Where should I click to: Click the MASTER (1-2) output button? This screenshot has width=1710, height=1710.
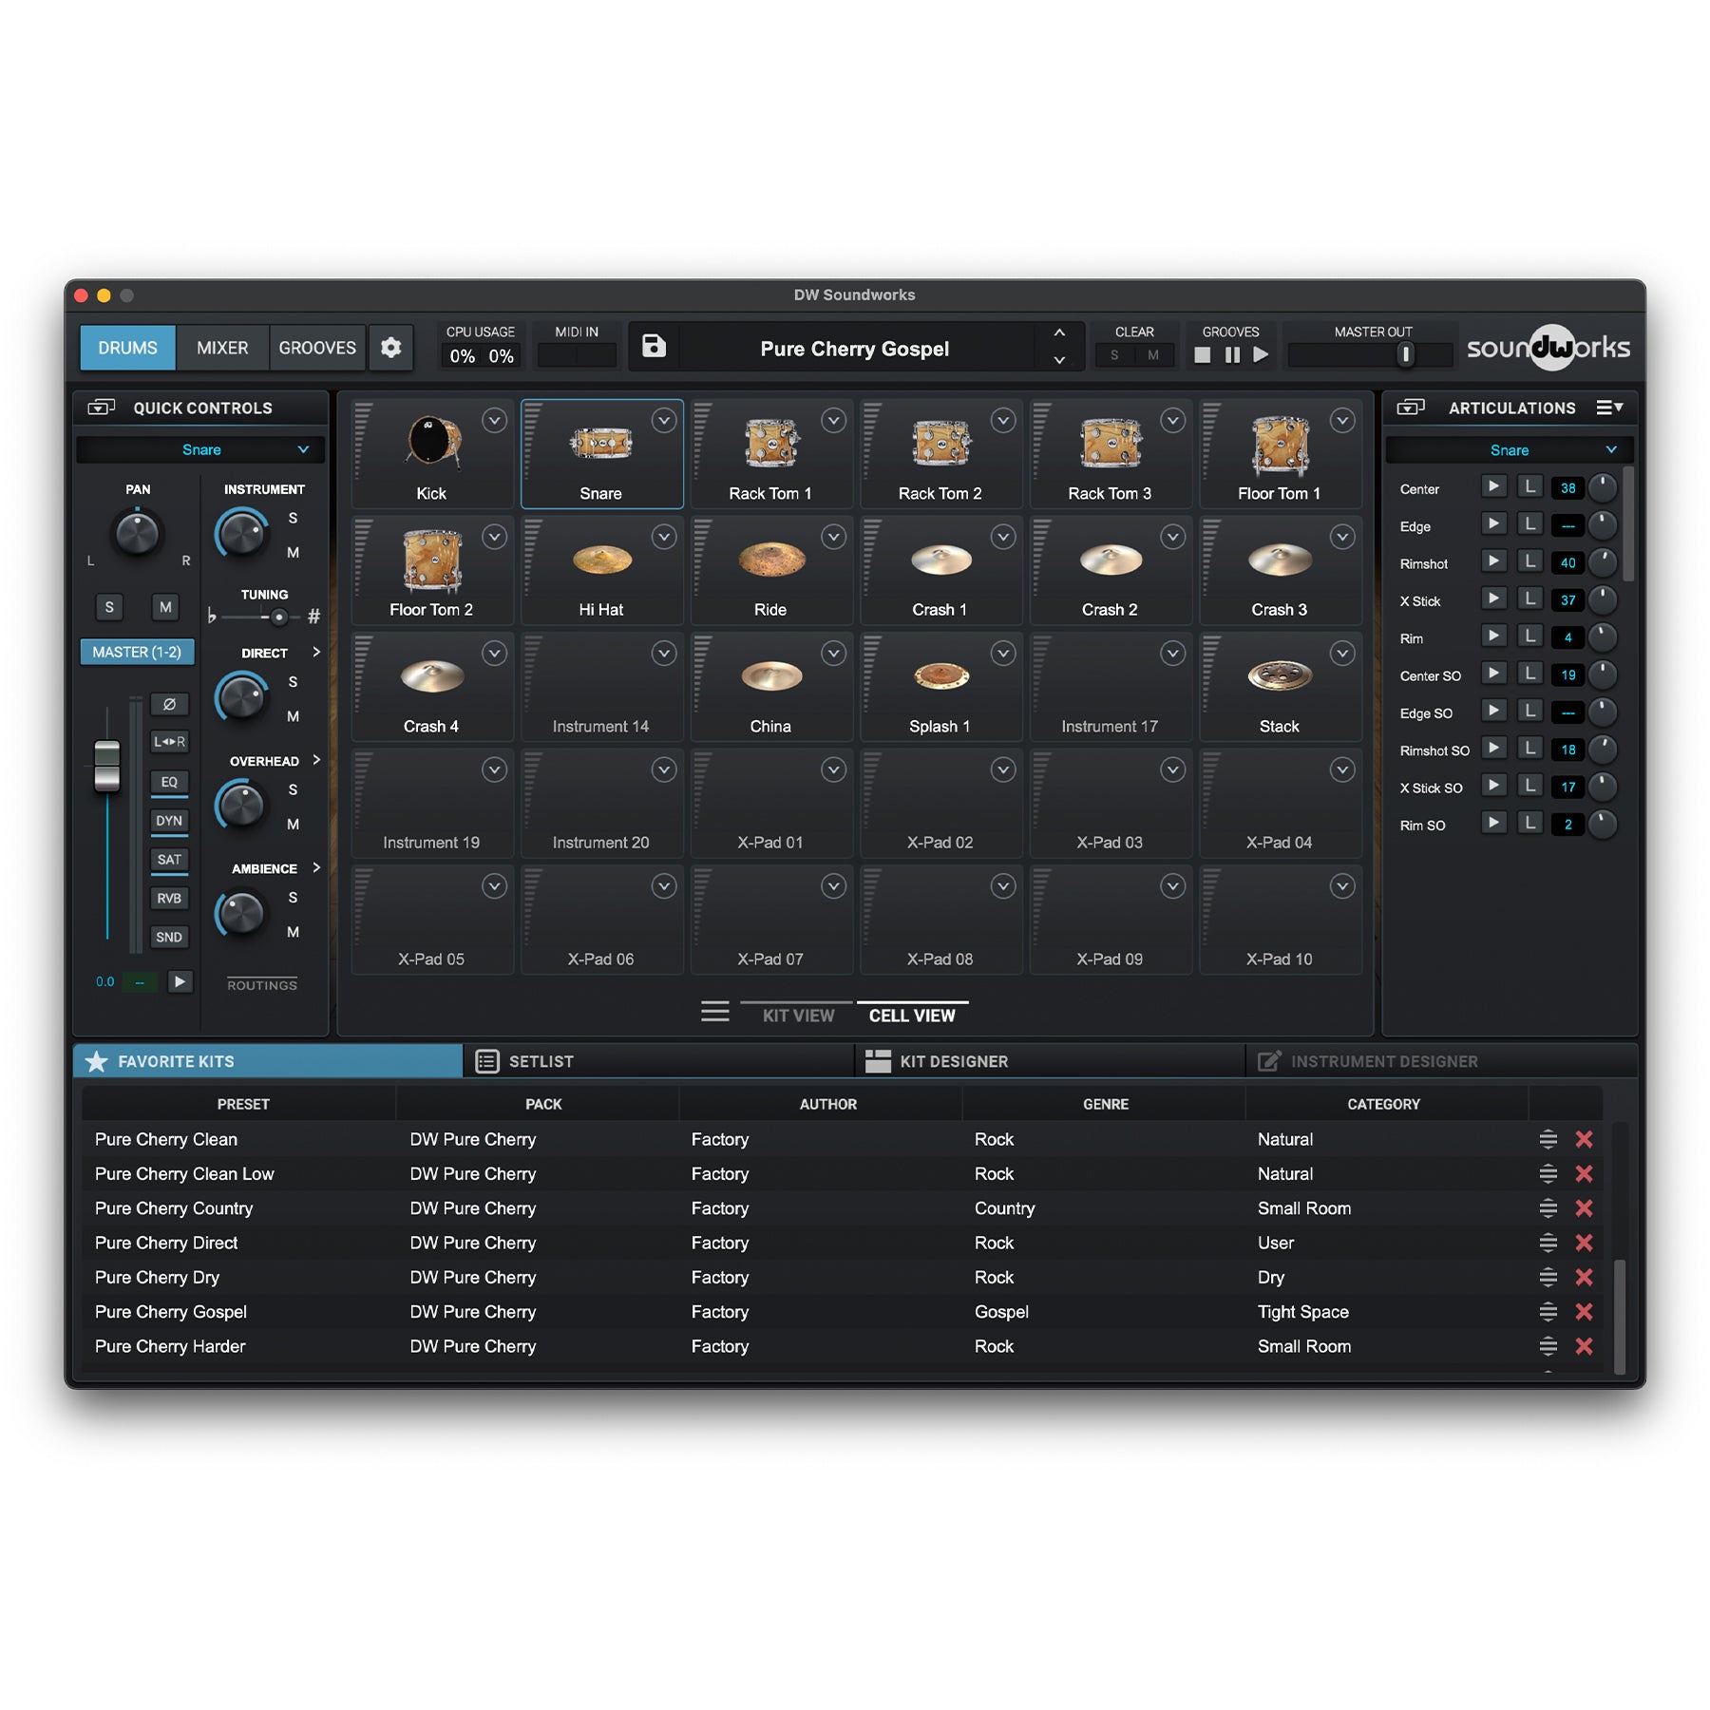[x=137, y=653]
